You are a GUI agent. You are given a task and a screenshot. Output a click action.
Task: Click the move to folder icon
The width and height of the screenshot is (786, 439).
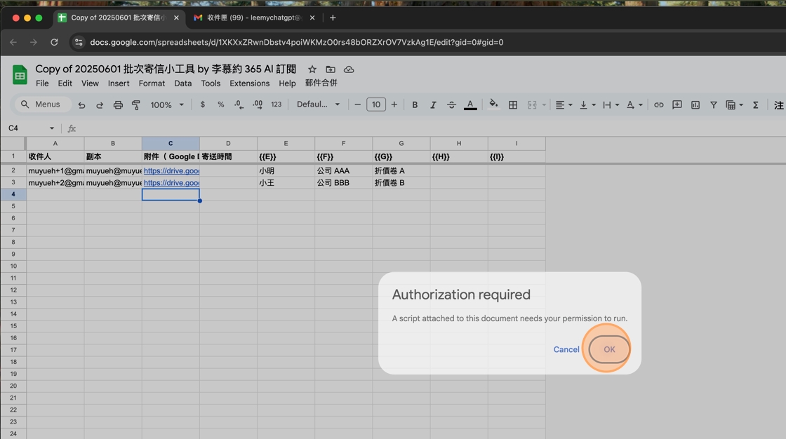click(x=331, y=69)
